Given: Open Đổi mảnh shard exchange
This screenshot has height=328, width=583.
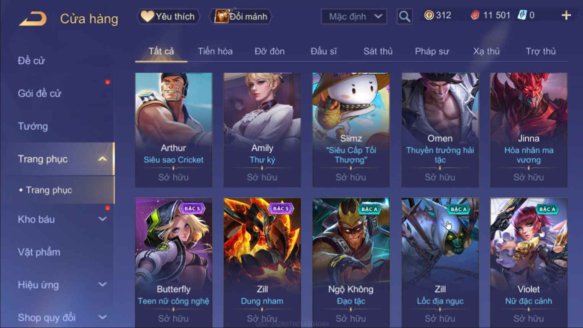Looking at the screenshot, I should 241,16.
